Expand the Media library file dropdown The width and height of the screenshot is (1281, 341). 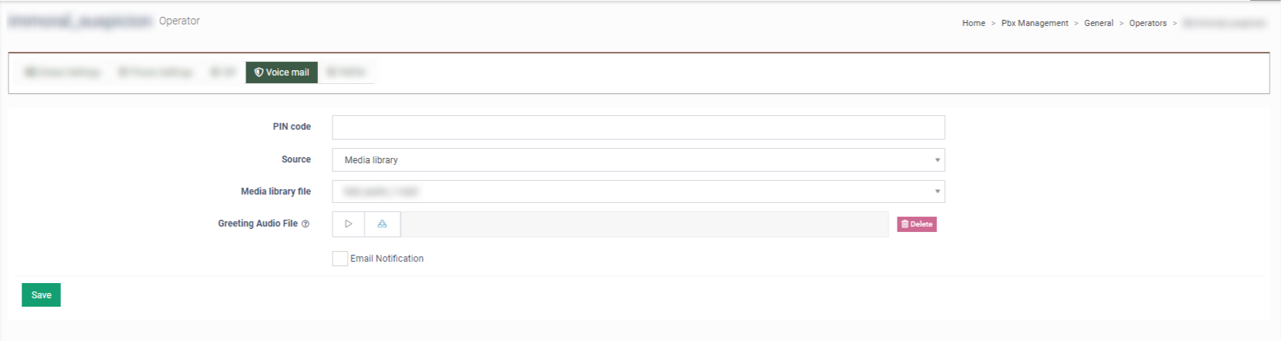point(638,191)
